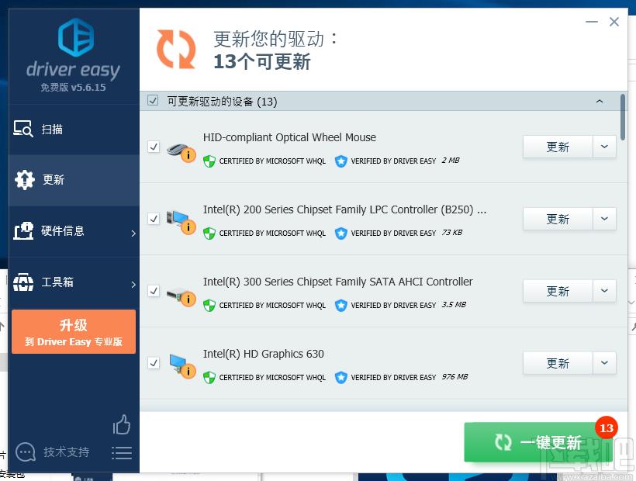
Task: Uncheck Intel 300 Series SATA AHCI checkbox
Action: [x=154, y=291]
